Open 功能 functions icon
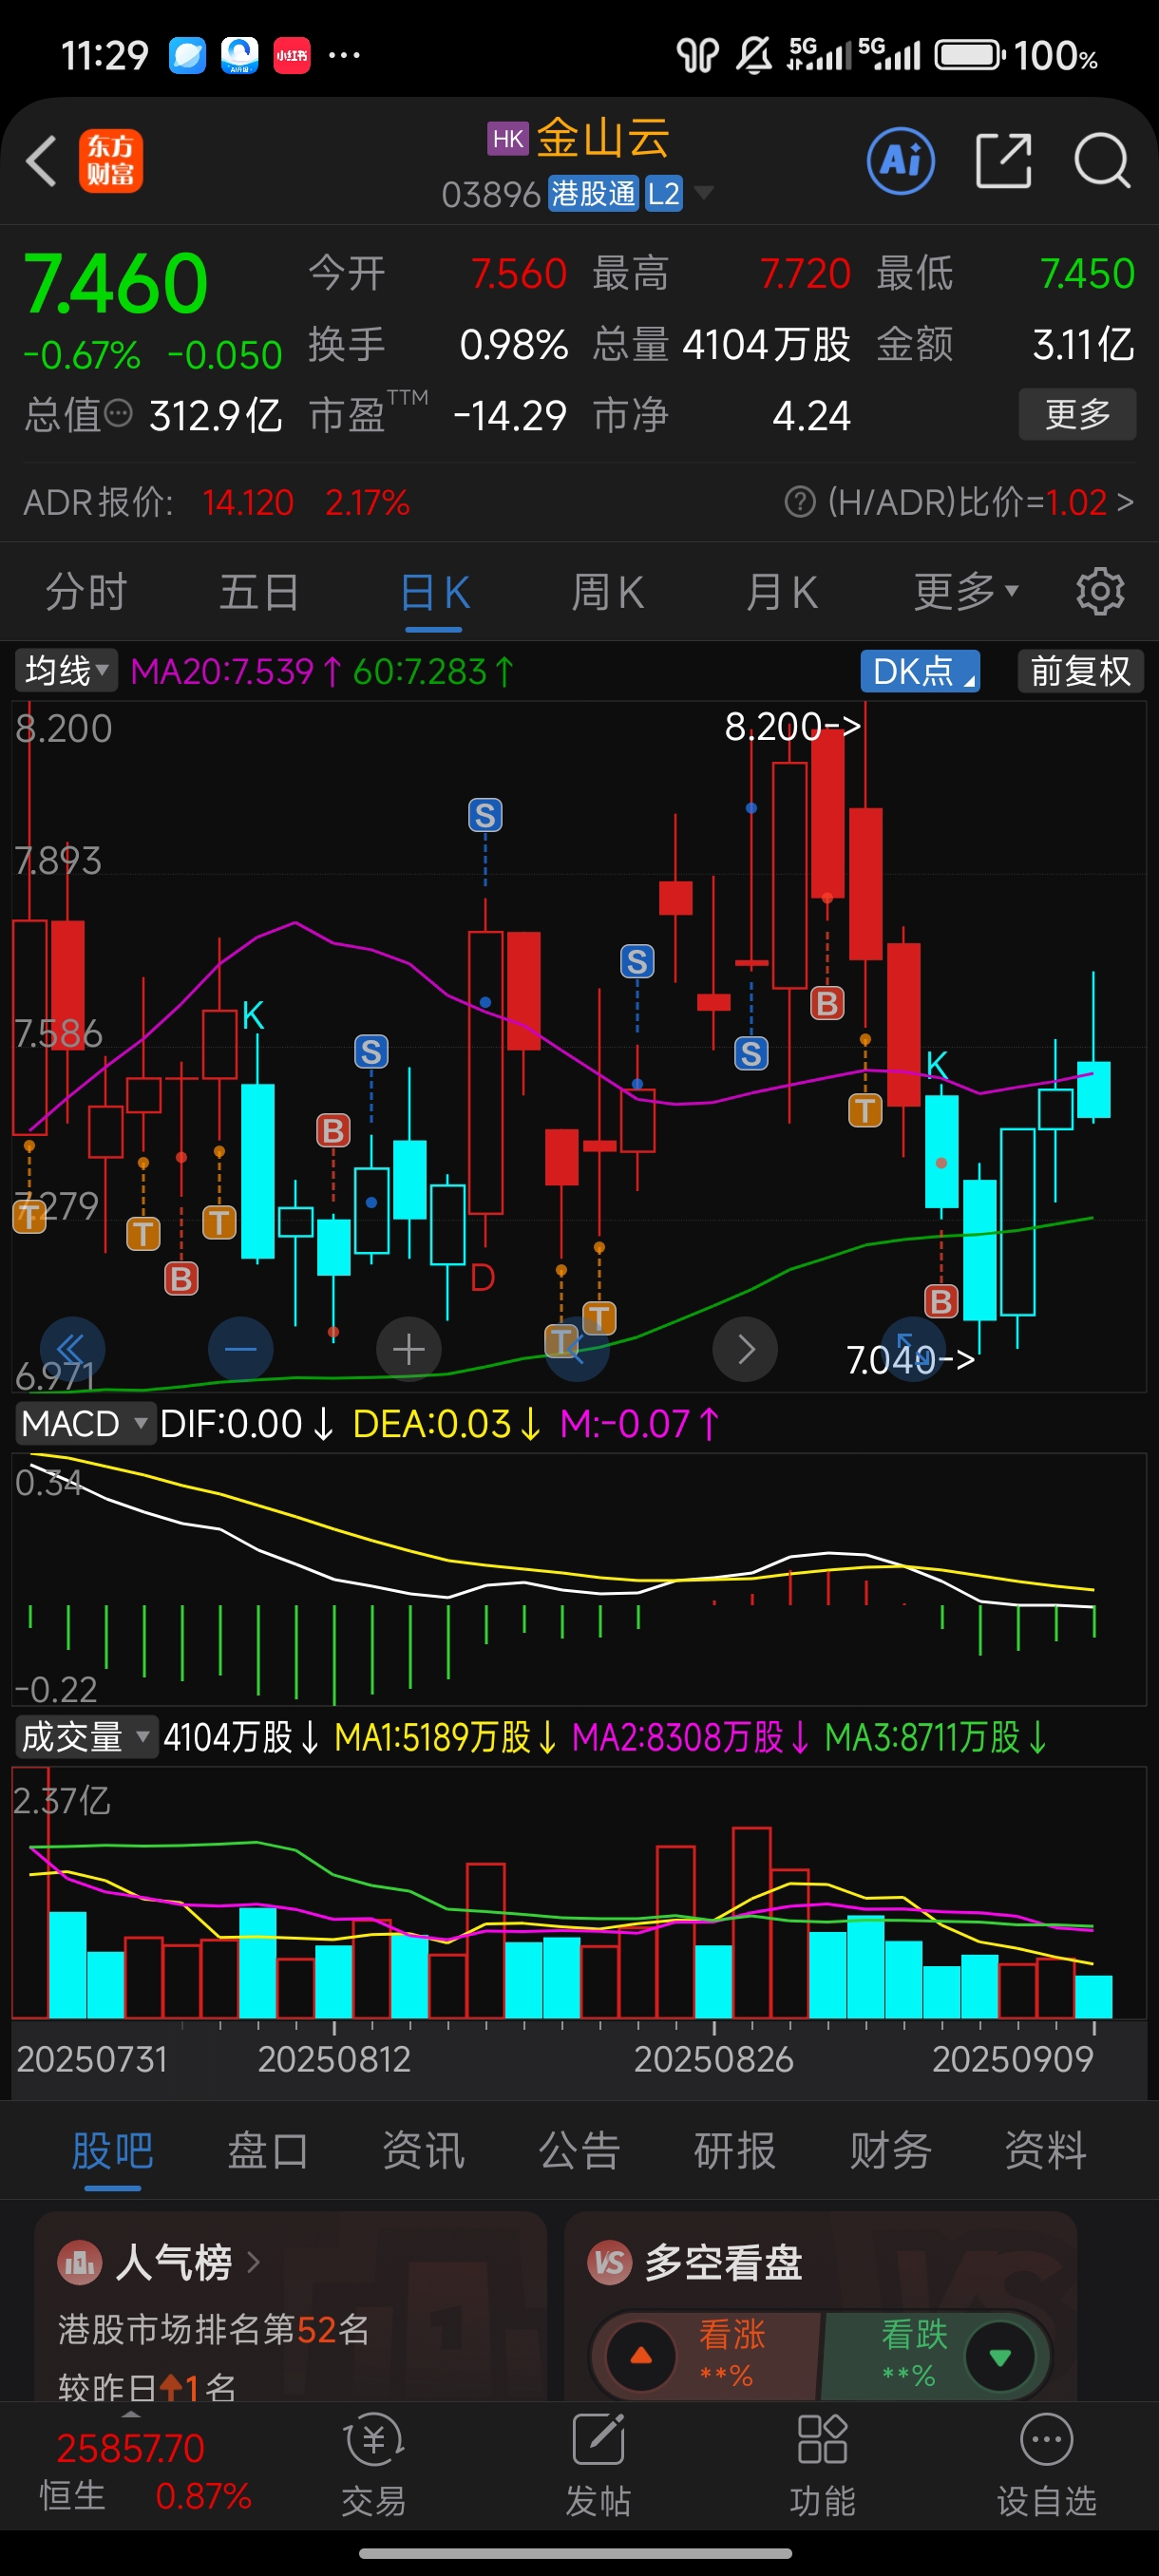This screenshot has height=2576, width=1159. [x=822, y=2465]
